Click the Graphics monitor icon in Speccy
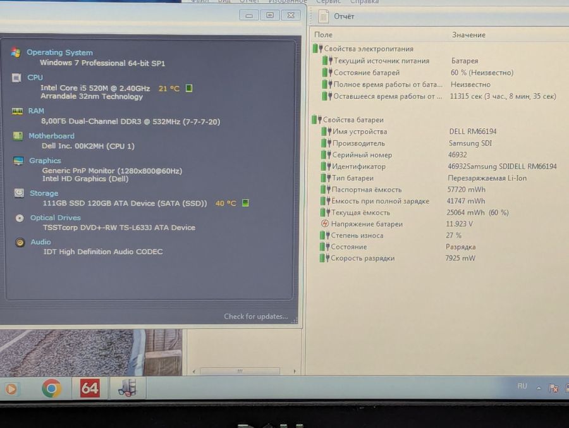This screenshot has height=428, width=569. pos(18,161)
